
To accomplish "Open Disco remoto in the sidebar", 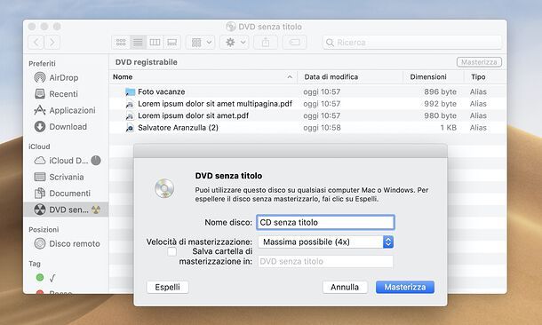I will coord(67,243).
